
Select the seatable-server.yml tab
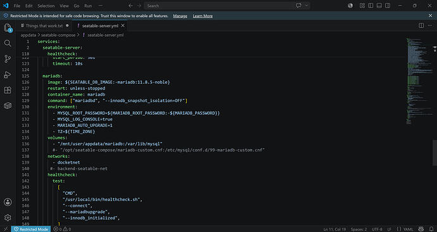click(x=100, y=25)
